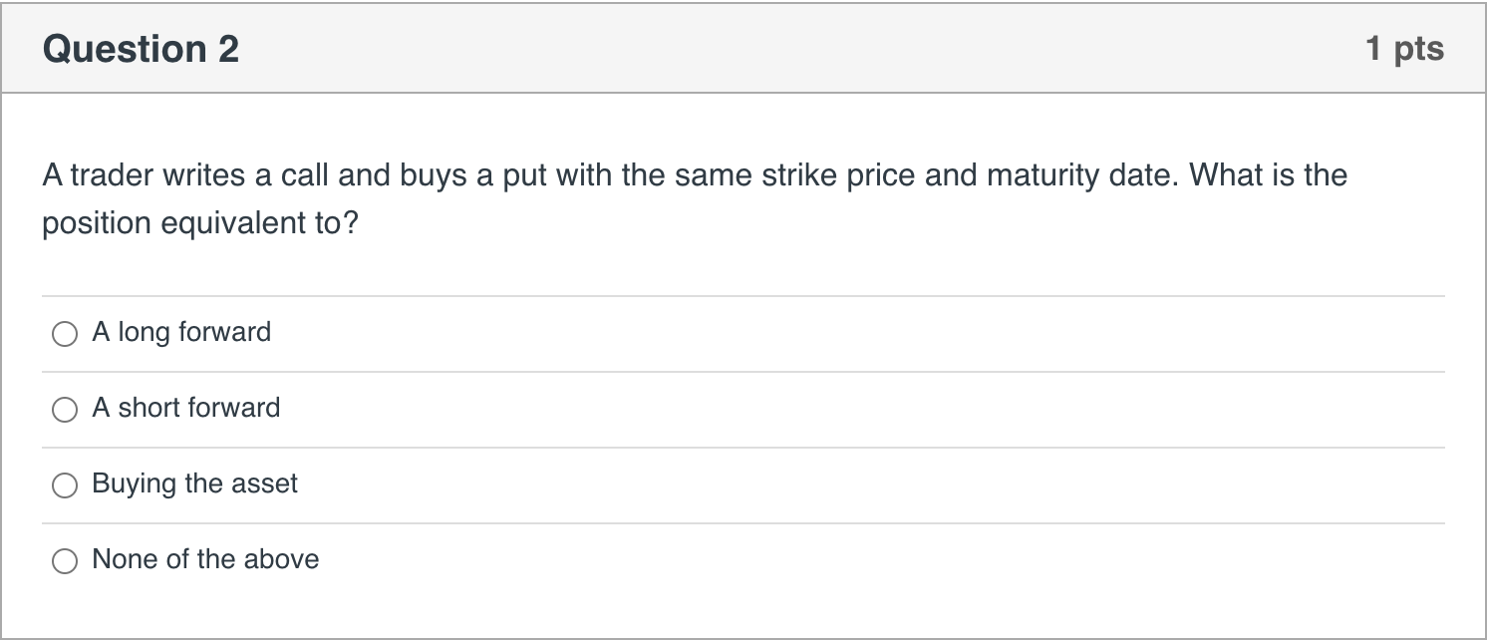Select the "A long forward" radio button
Image resolution: width=1487 pixels, height=642 pixels.
tap(65, 334)
